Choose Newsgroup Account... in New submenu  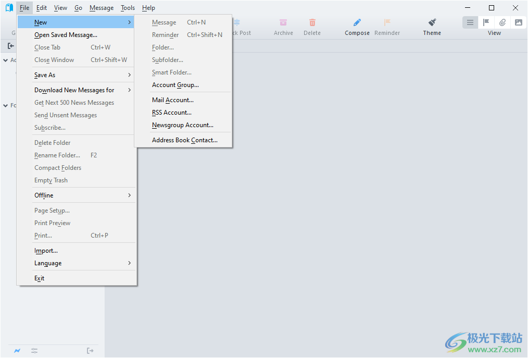tap(183, 125)
